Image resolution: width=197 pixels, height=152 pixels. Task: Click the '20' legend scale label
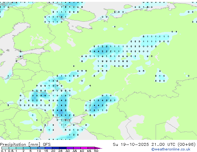coord(53,151)
